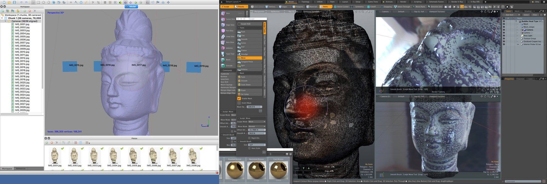Toggle the Enable Mask checkbox
547x184 pixels.
pos(239,98)
